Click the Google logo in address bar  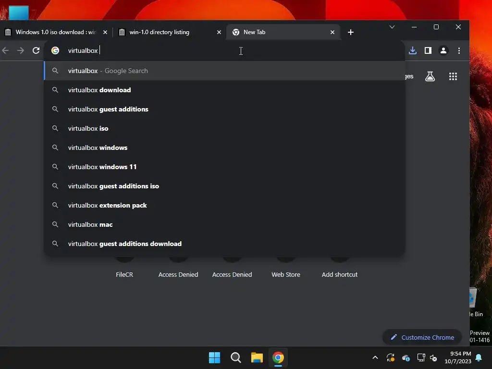click(55, 50)
